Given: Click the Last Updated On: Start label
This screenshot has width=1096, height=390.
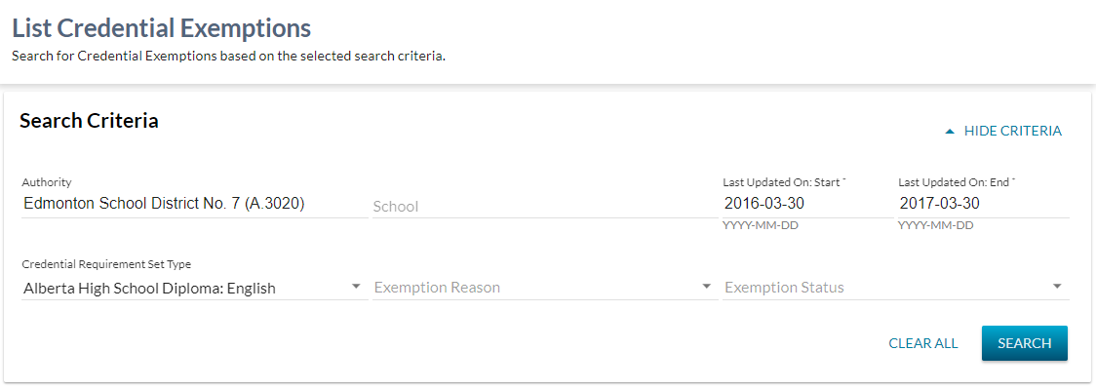Looking at the screenshot, I should (x=783, y=182).
